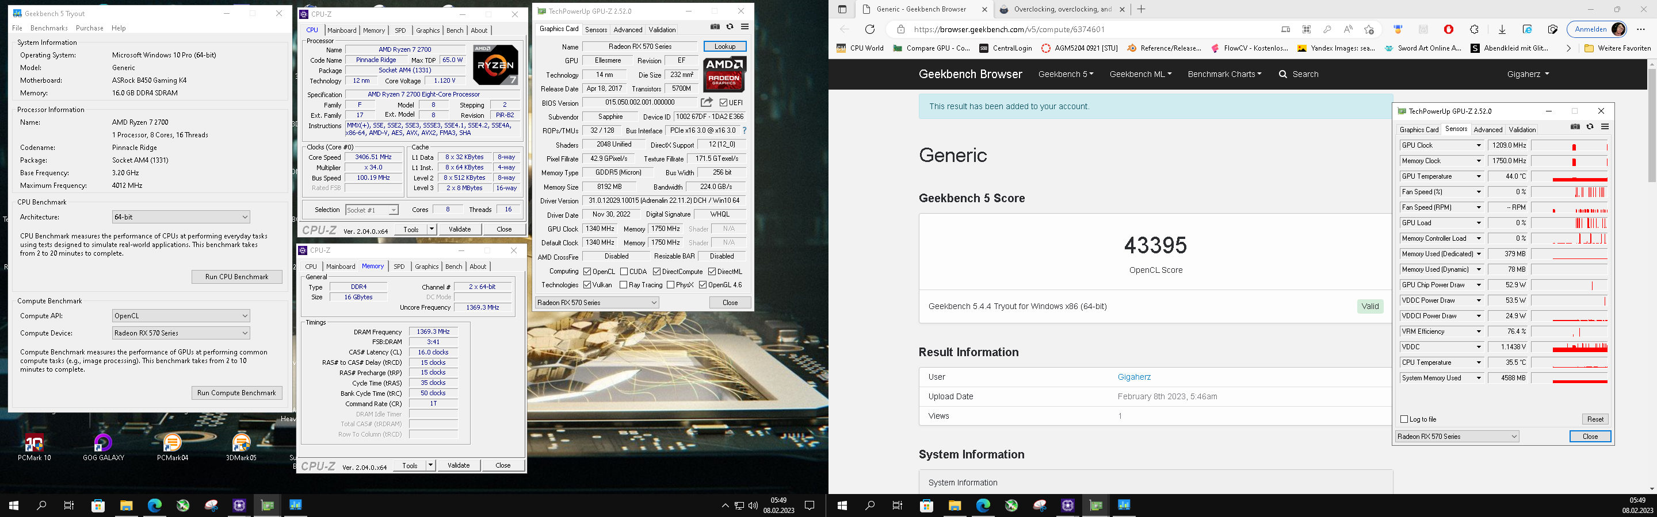Viewport: 1657px width, 517px height.
Task: Open Read Aloud icon in address bar
Action: pos(1347,29)
